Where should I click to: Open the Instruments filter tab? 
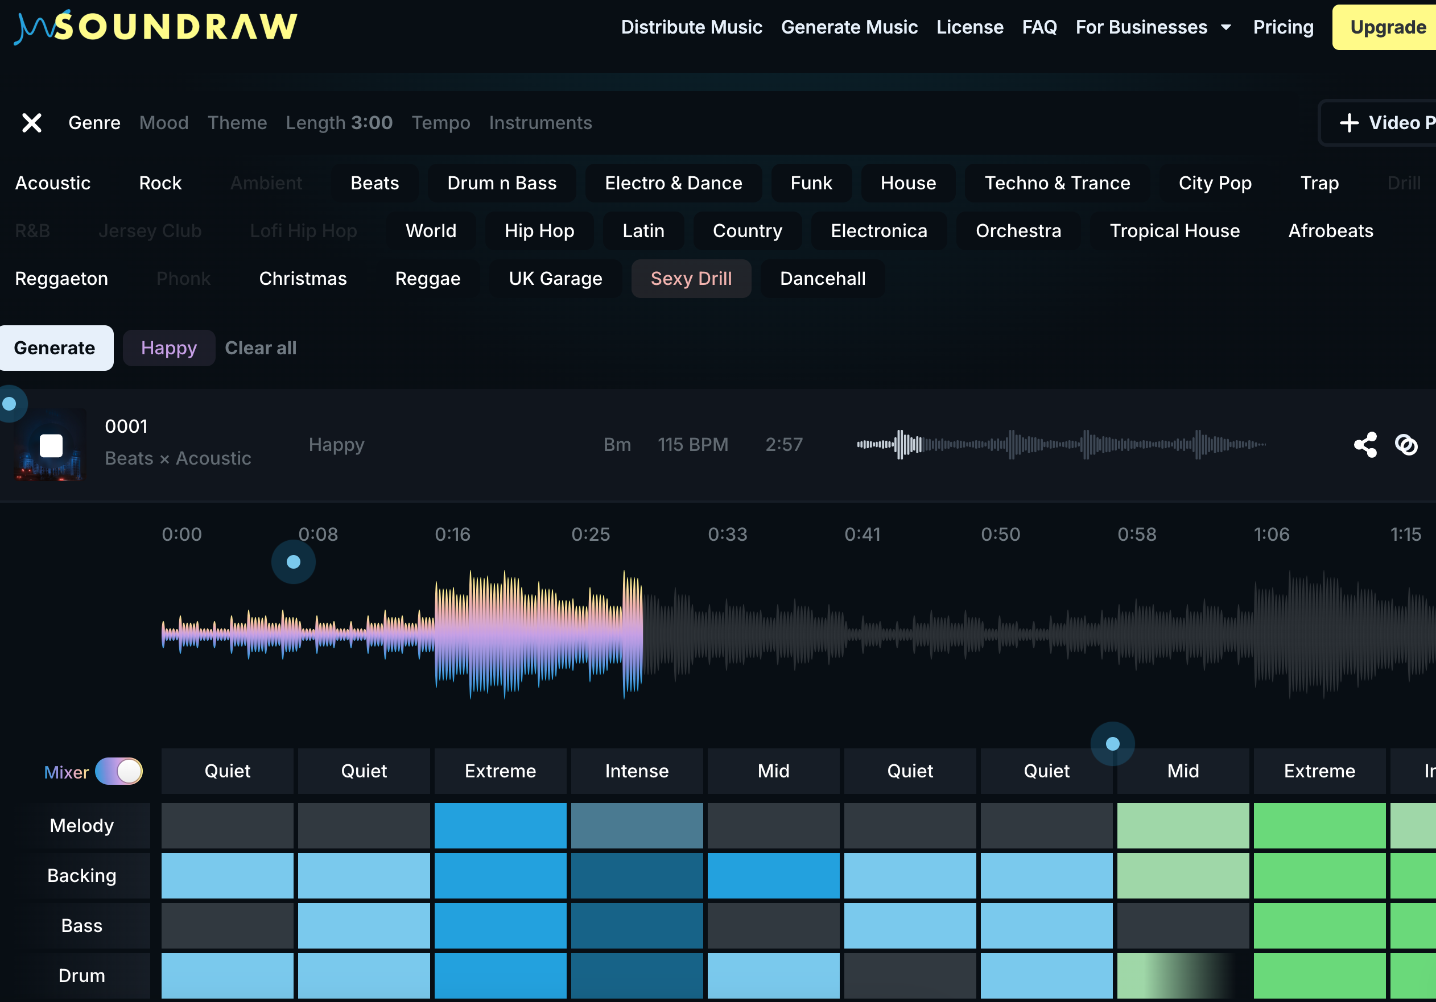point(540,122)
